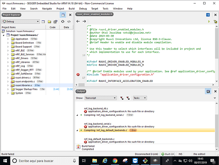Viewport: 219px width, 165px height.
Task: Select the Board Definition folder
Action: (25, 43)
